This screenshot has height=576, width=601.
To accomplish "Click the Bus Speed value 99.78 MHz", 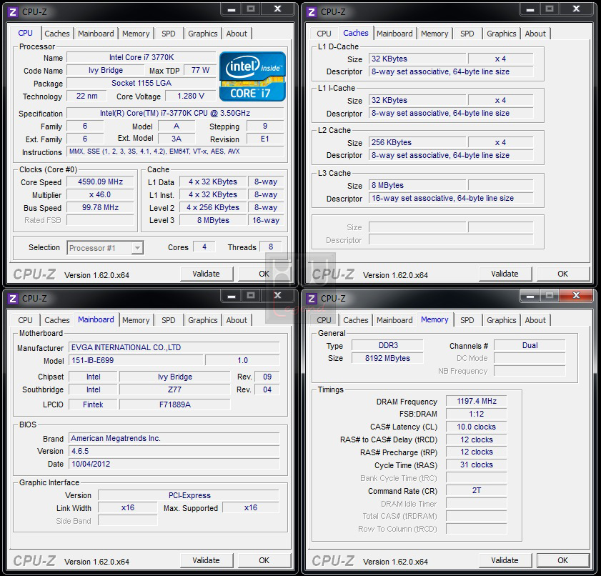I will [101, 208].
